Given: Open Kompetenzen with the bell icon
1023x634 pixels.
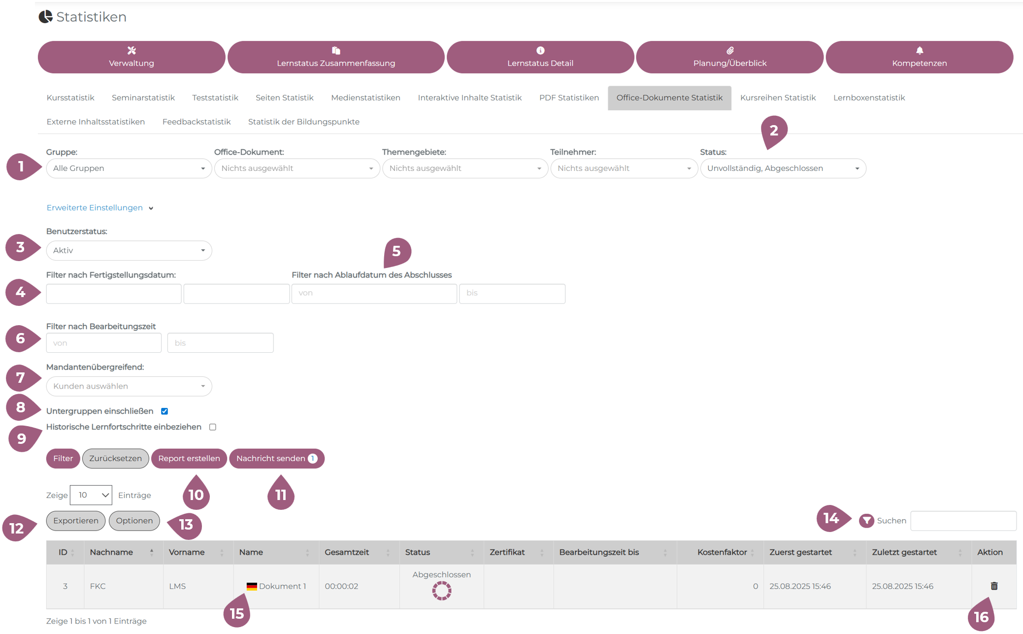Looking at the screenshot, I should 919,57.
